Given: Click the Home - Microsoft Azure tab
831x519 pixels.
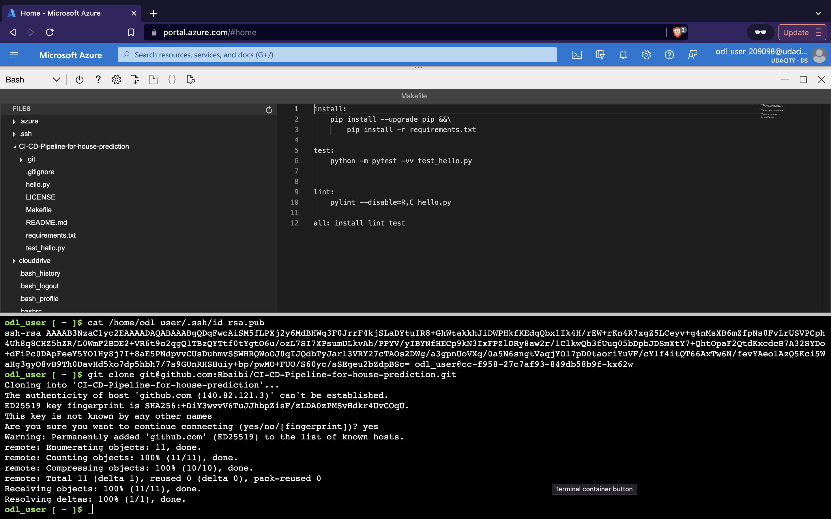Looking at the screenshot, I should pyautogui.click(x=61, y=13).
